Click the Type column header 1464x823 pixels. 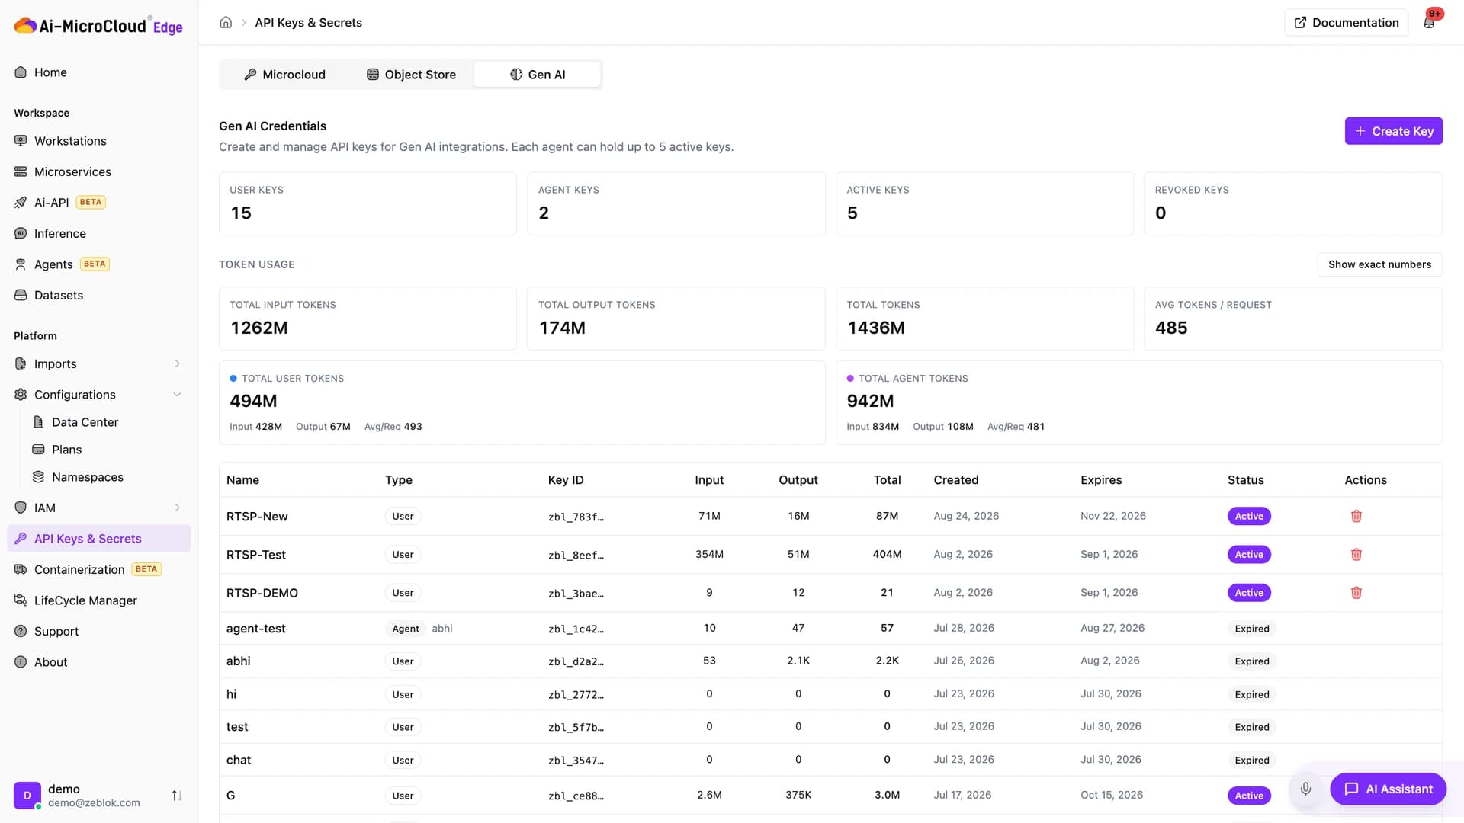[x=399, y=480]
